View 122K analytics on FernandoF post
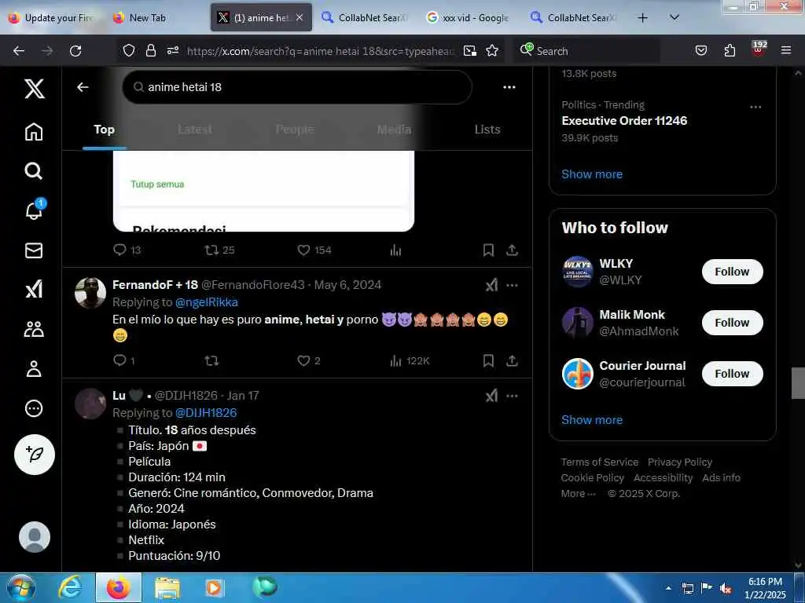 point(410,361)
